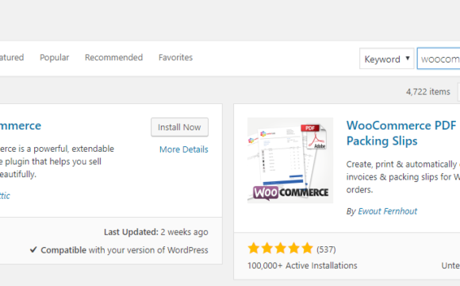Screen dimensions: 460x286
Task: Click the first rating star
Action: coord(254,248)
